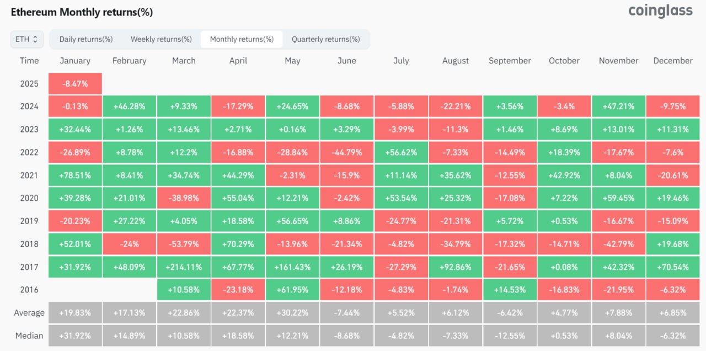Image resolution: width=706 pixels, height=351 pixels.
Task: Click the 2016 May +61.95% cell
Action: coord(292,290)
